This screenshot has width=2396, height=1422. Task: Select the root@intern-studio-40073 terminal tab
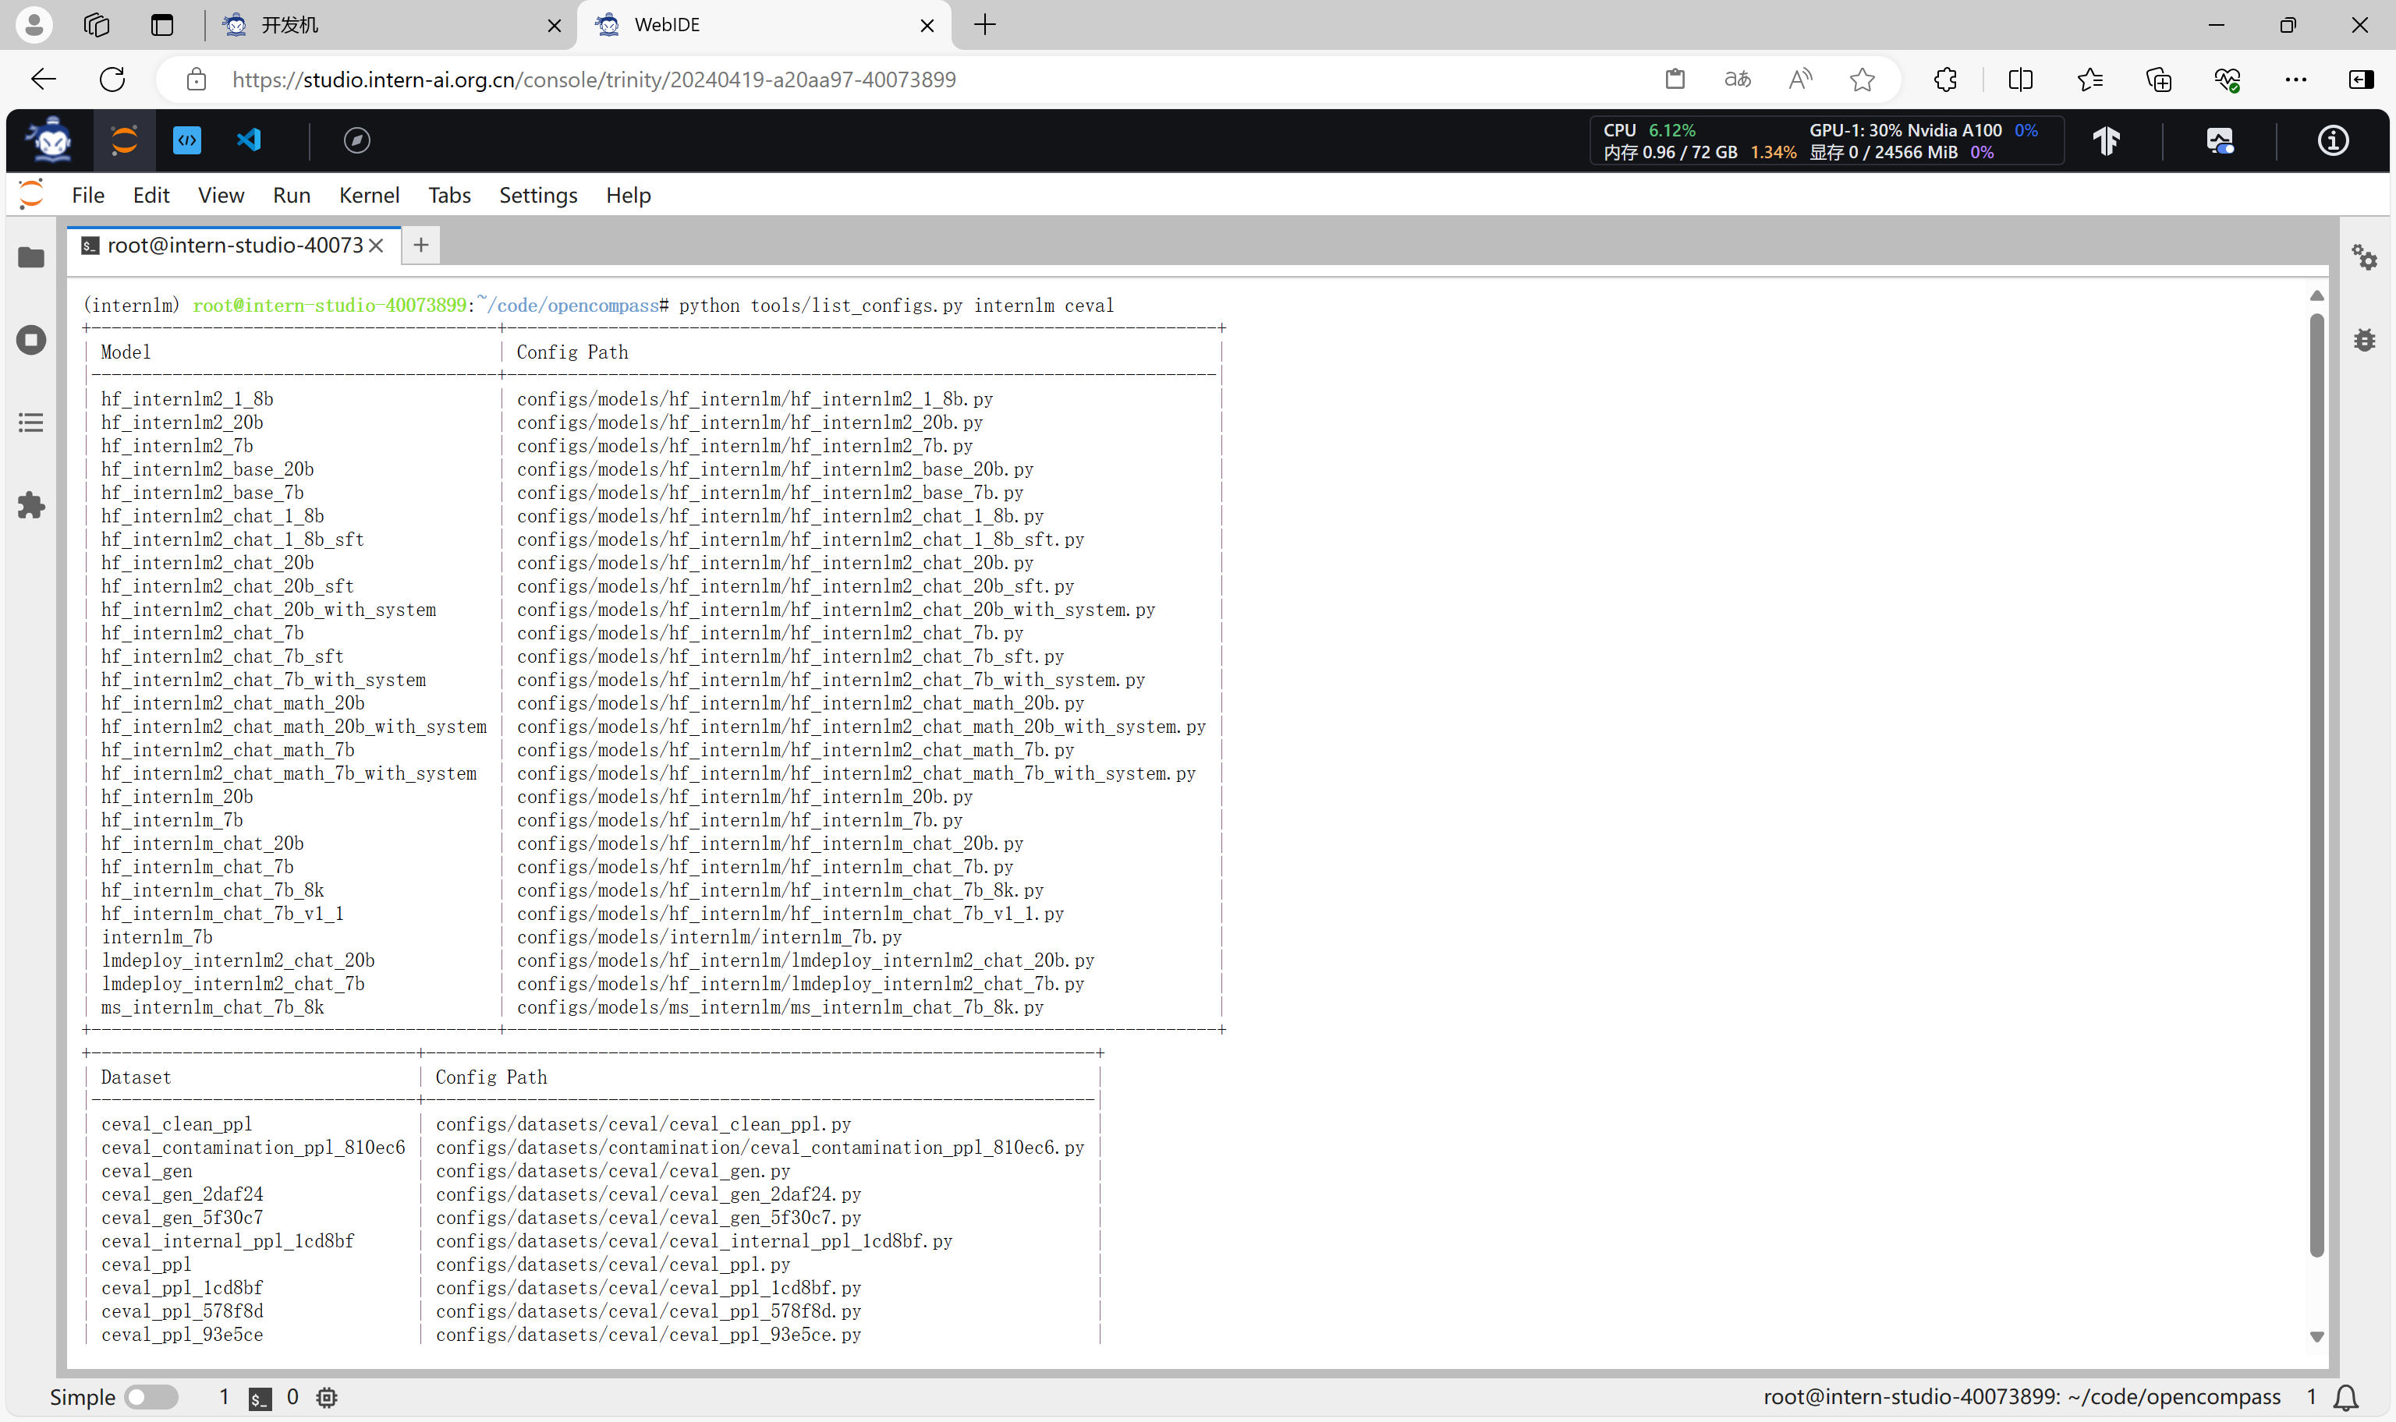tap(234, 246)
